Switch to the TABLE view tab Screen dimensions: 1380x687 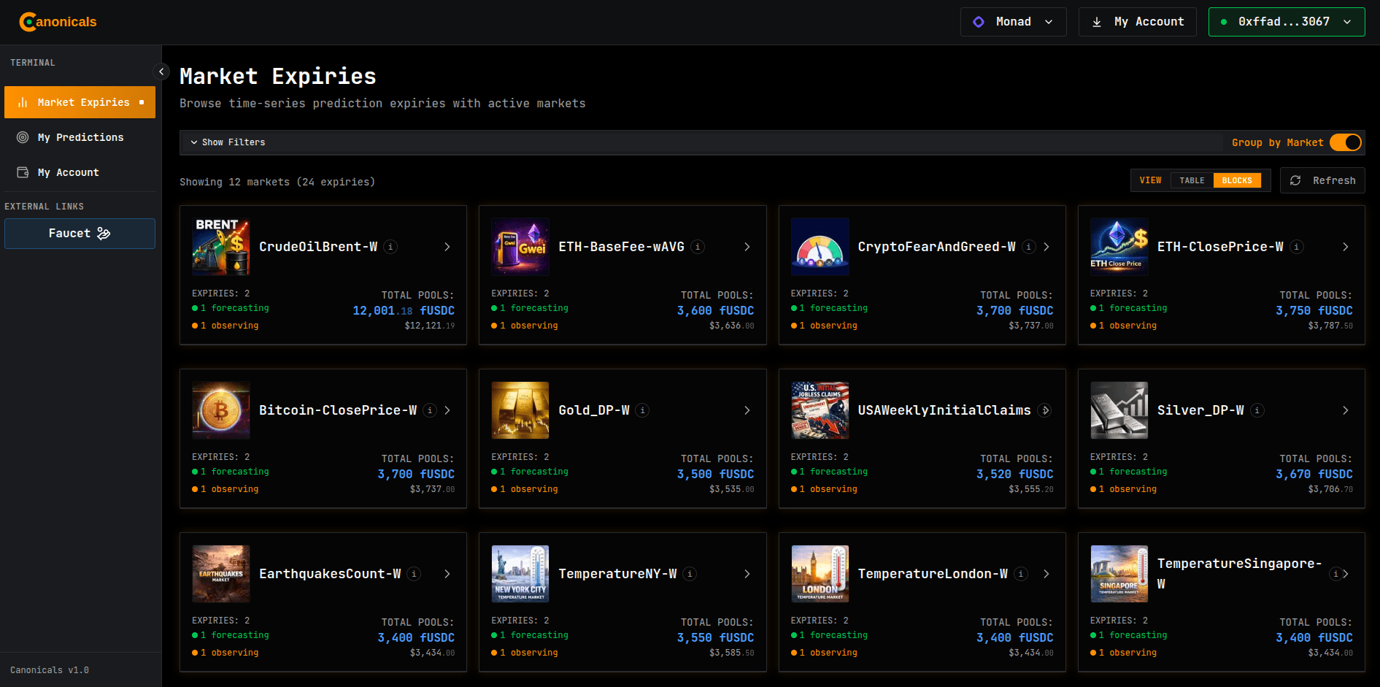coord(1191,180)
